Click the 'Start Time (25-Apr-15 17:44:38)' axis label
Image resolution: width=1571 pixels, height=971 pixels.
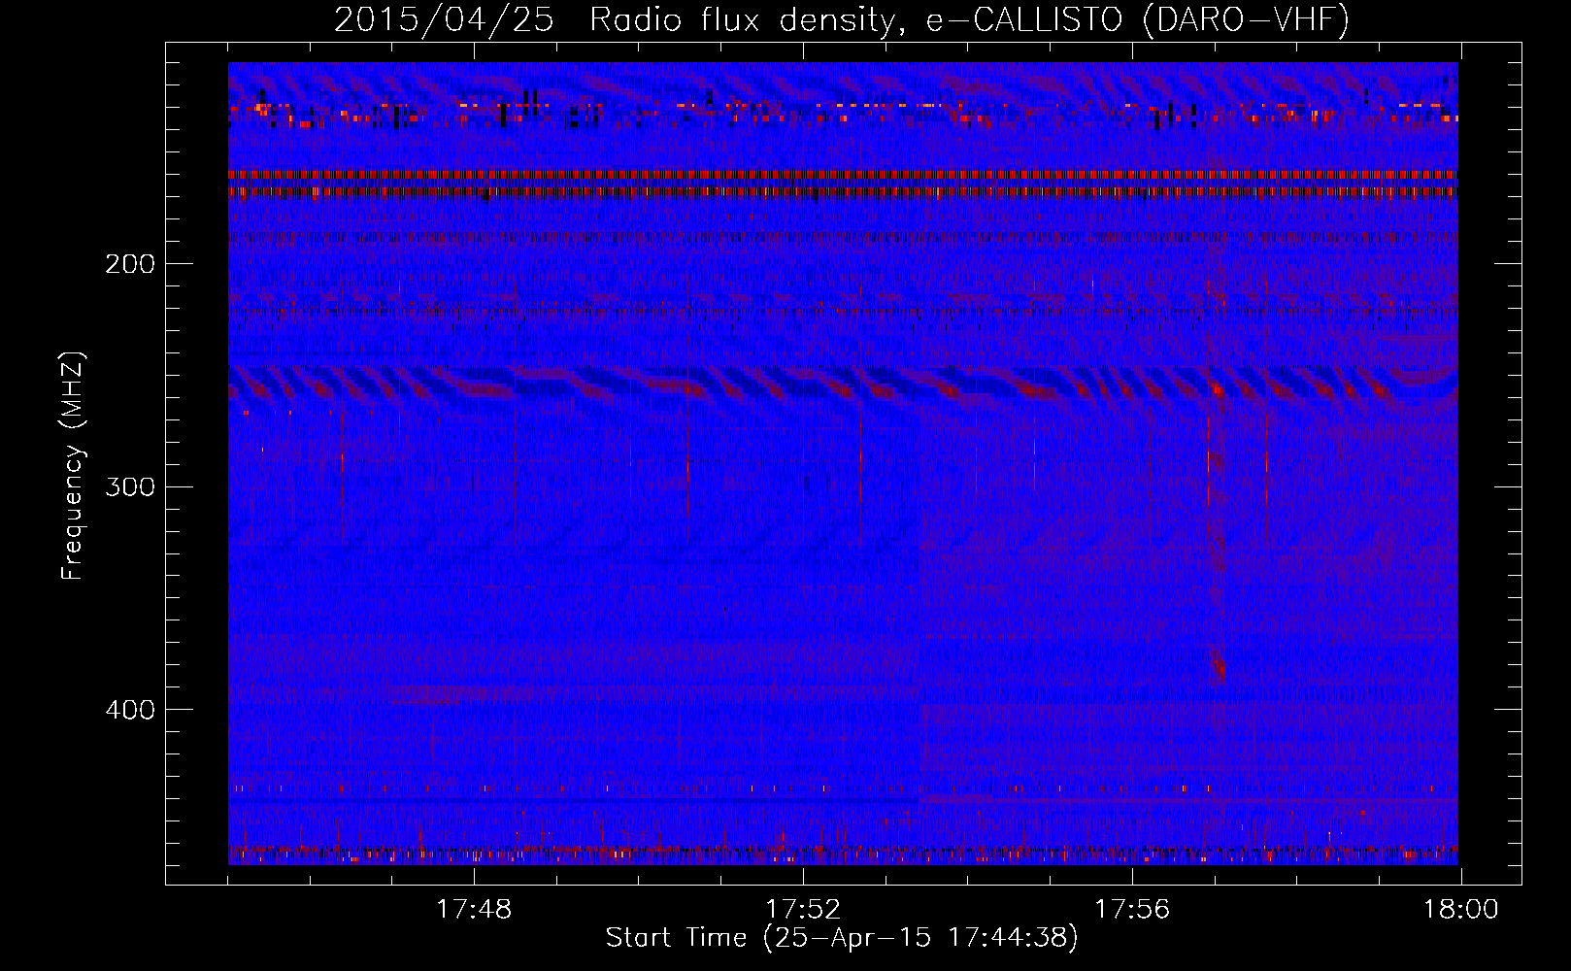tap(842, 938)
